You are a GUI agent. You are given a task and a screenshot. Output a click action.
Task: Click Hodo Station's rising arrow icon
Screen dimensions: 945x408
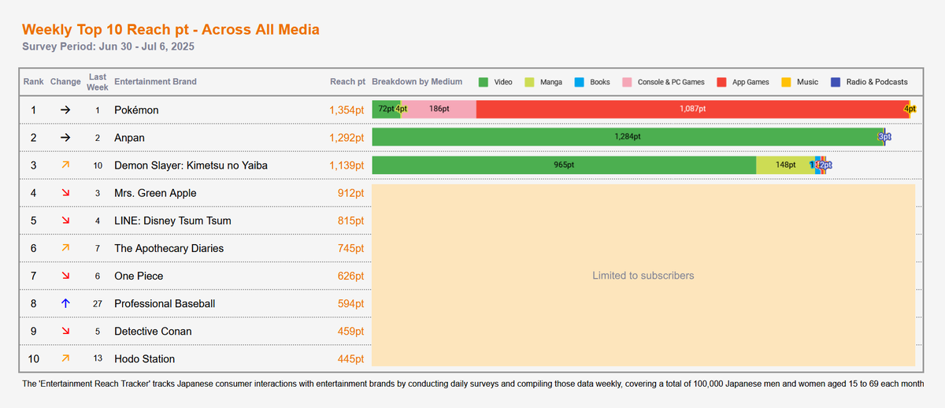coord(65,358)
